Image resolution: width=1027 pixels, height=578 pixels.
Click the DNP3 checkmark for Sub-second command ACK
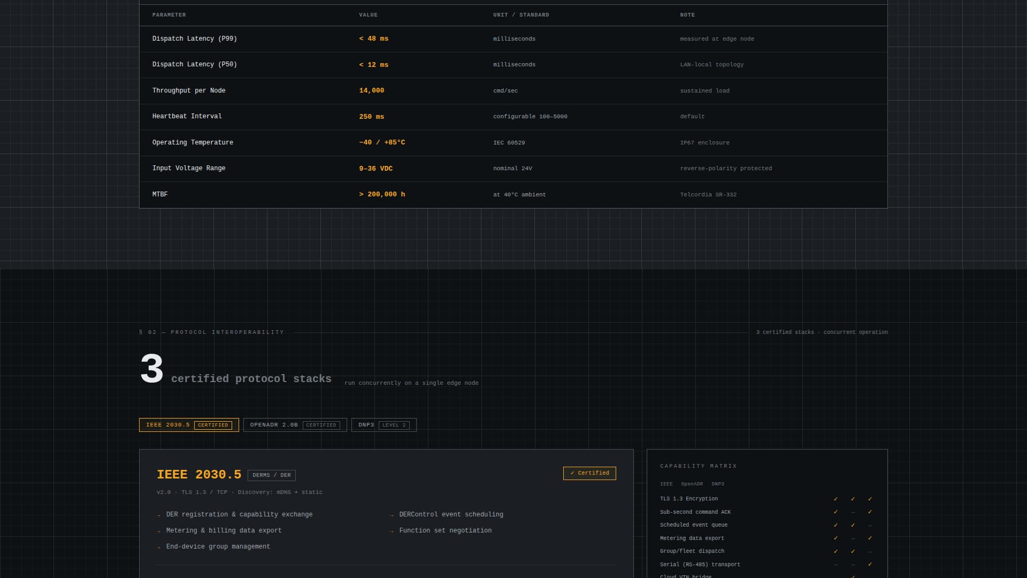point(871,512)
